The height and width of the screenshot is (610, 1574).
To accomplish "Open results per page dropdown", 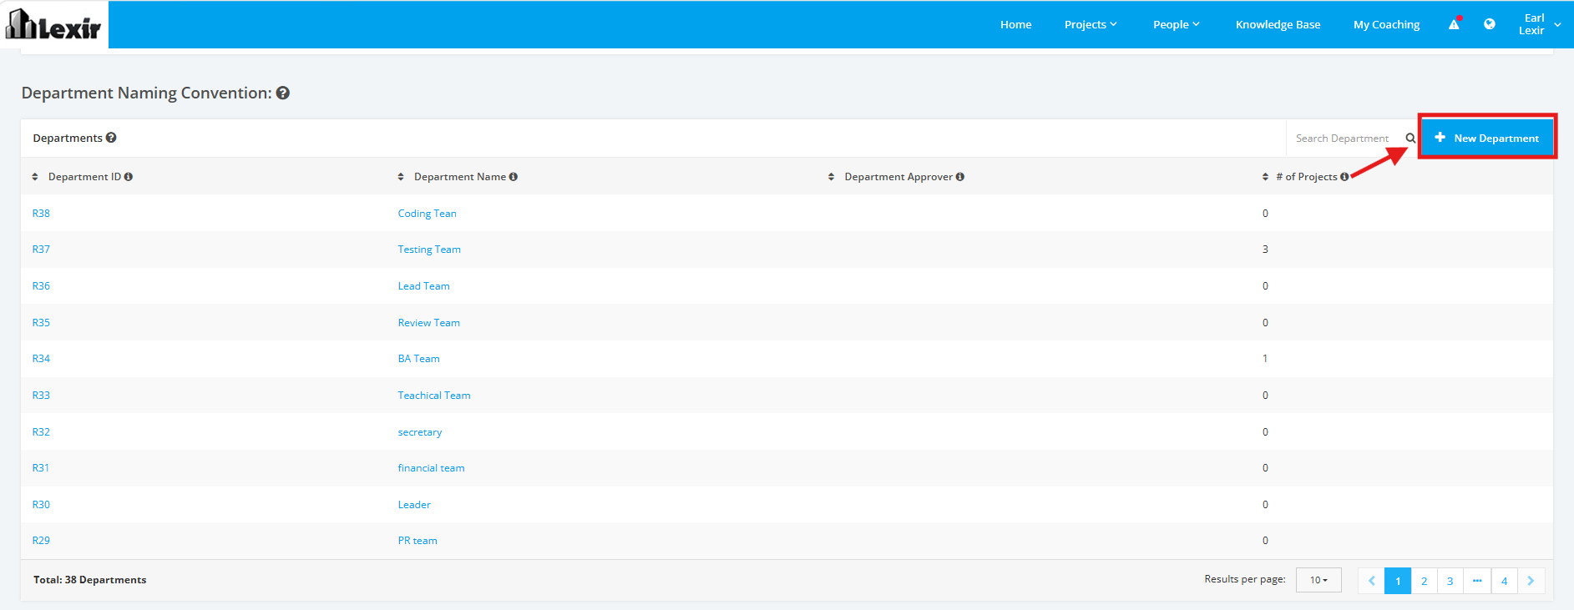I will tap(1318, 580).
